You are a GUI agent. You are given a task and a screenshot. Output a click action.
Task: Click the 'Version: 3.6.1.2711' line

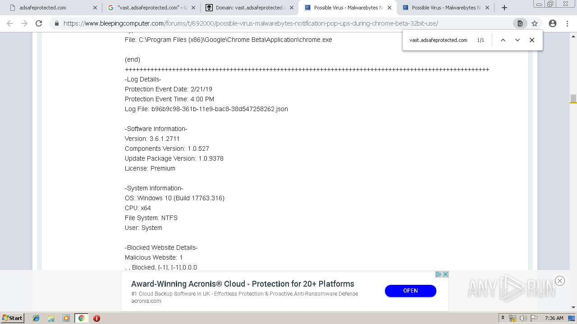coord(152,139)
